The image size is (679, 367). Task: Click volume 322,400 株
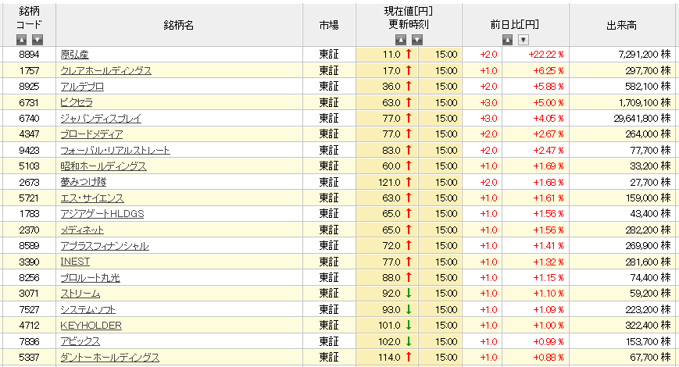648,326
